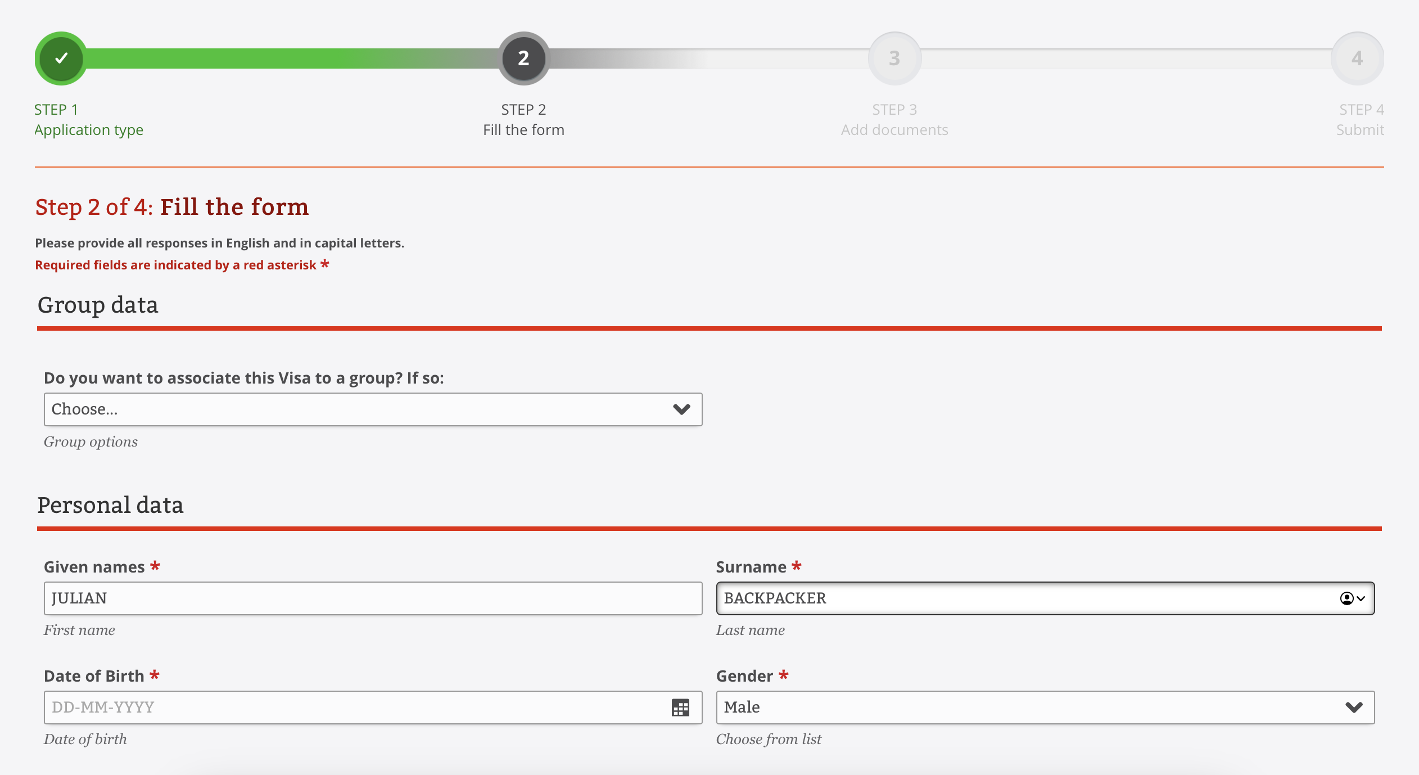Select the Step 3 Add documents label
Image resolution: width=1419 pixels, height=775 pixels.
pyautogui.click(x=894, y=130)
